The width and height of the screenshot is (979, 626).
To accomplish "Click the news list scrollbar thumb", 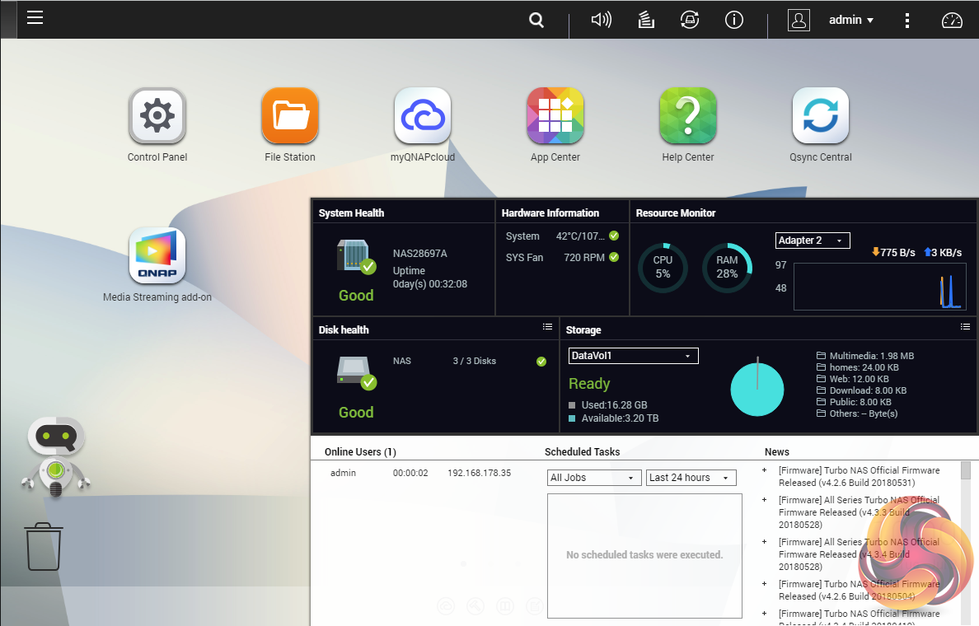I will 965,470.
